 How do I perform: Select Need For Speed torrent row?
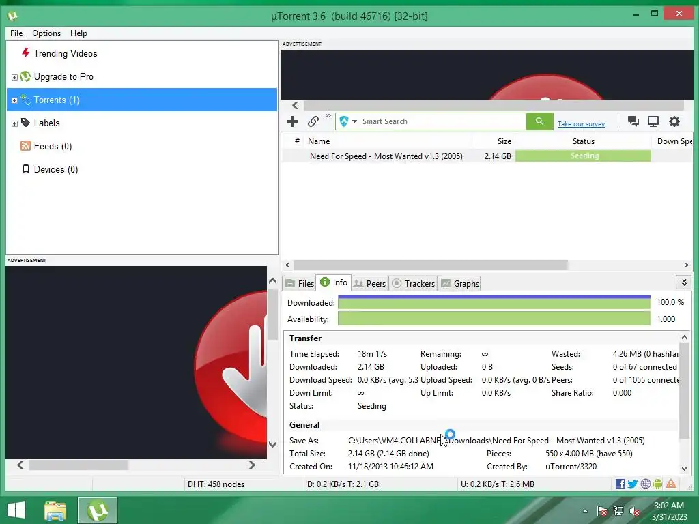pyautogui.click(x=487, y=156)
